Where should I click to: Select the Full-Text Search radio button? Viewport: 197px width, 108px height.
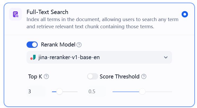(x=185, y=14)
